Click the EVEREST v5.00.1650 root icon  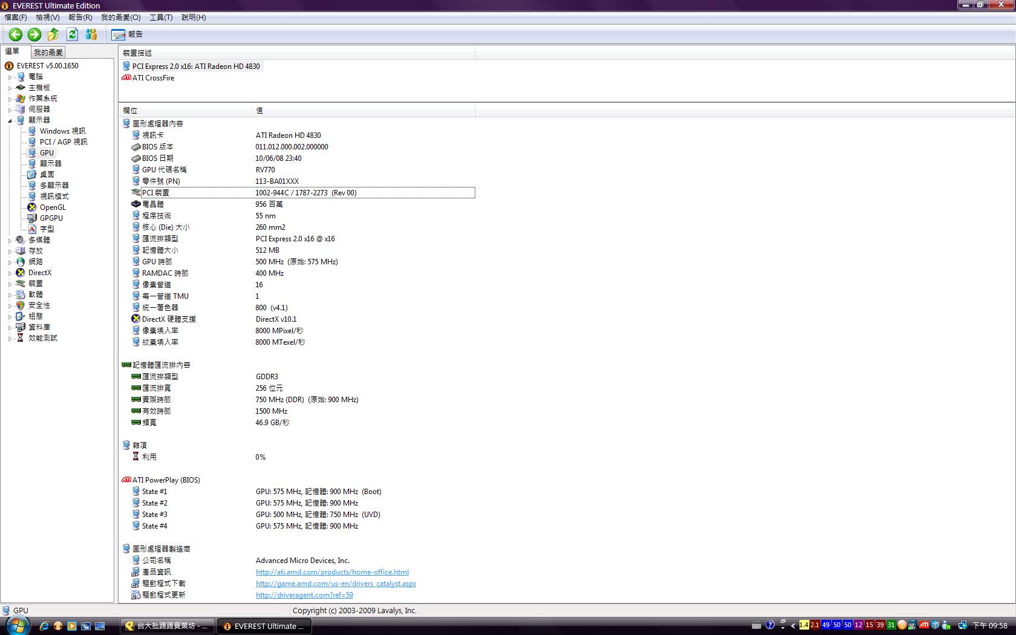[9, 66]
